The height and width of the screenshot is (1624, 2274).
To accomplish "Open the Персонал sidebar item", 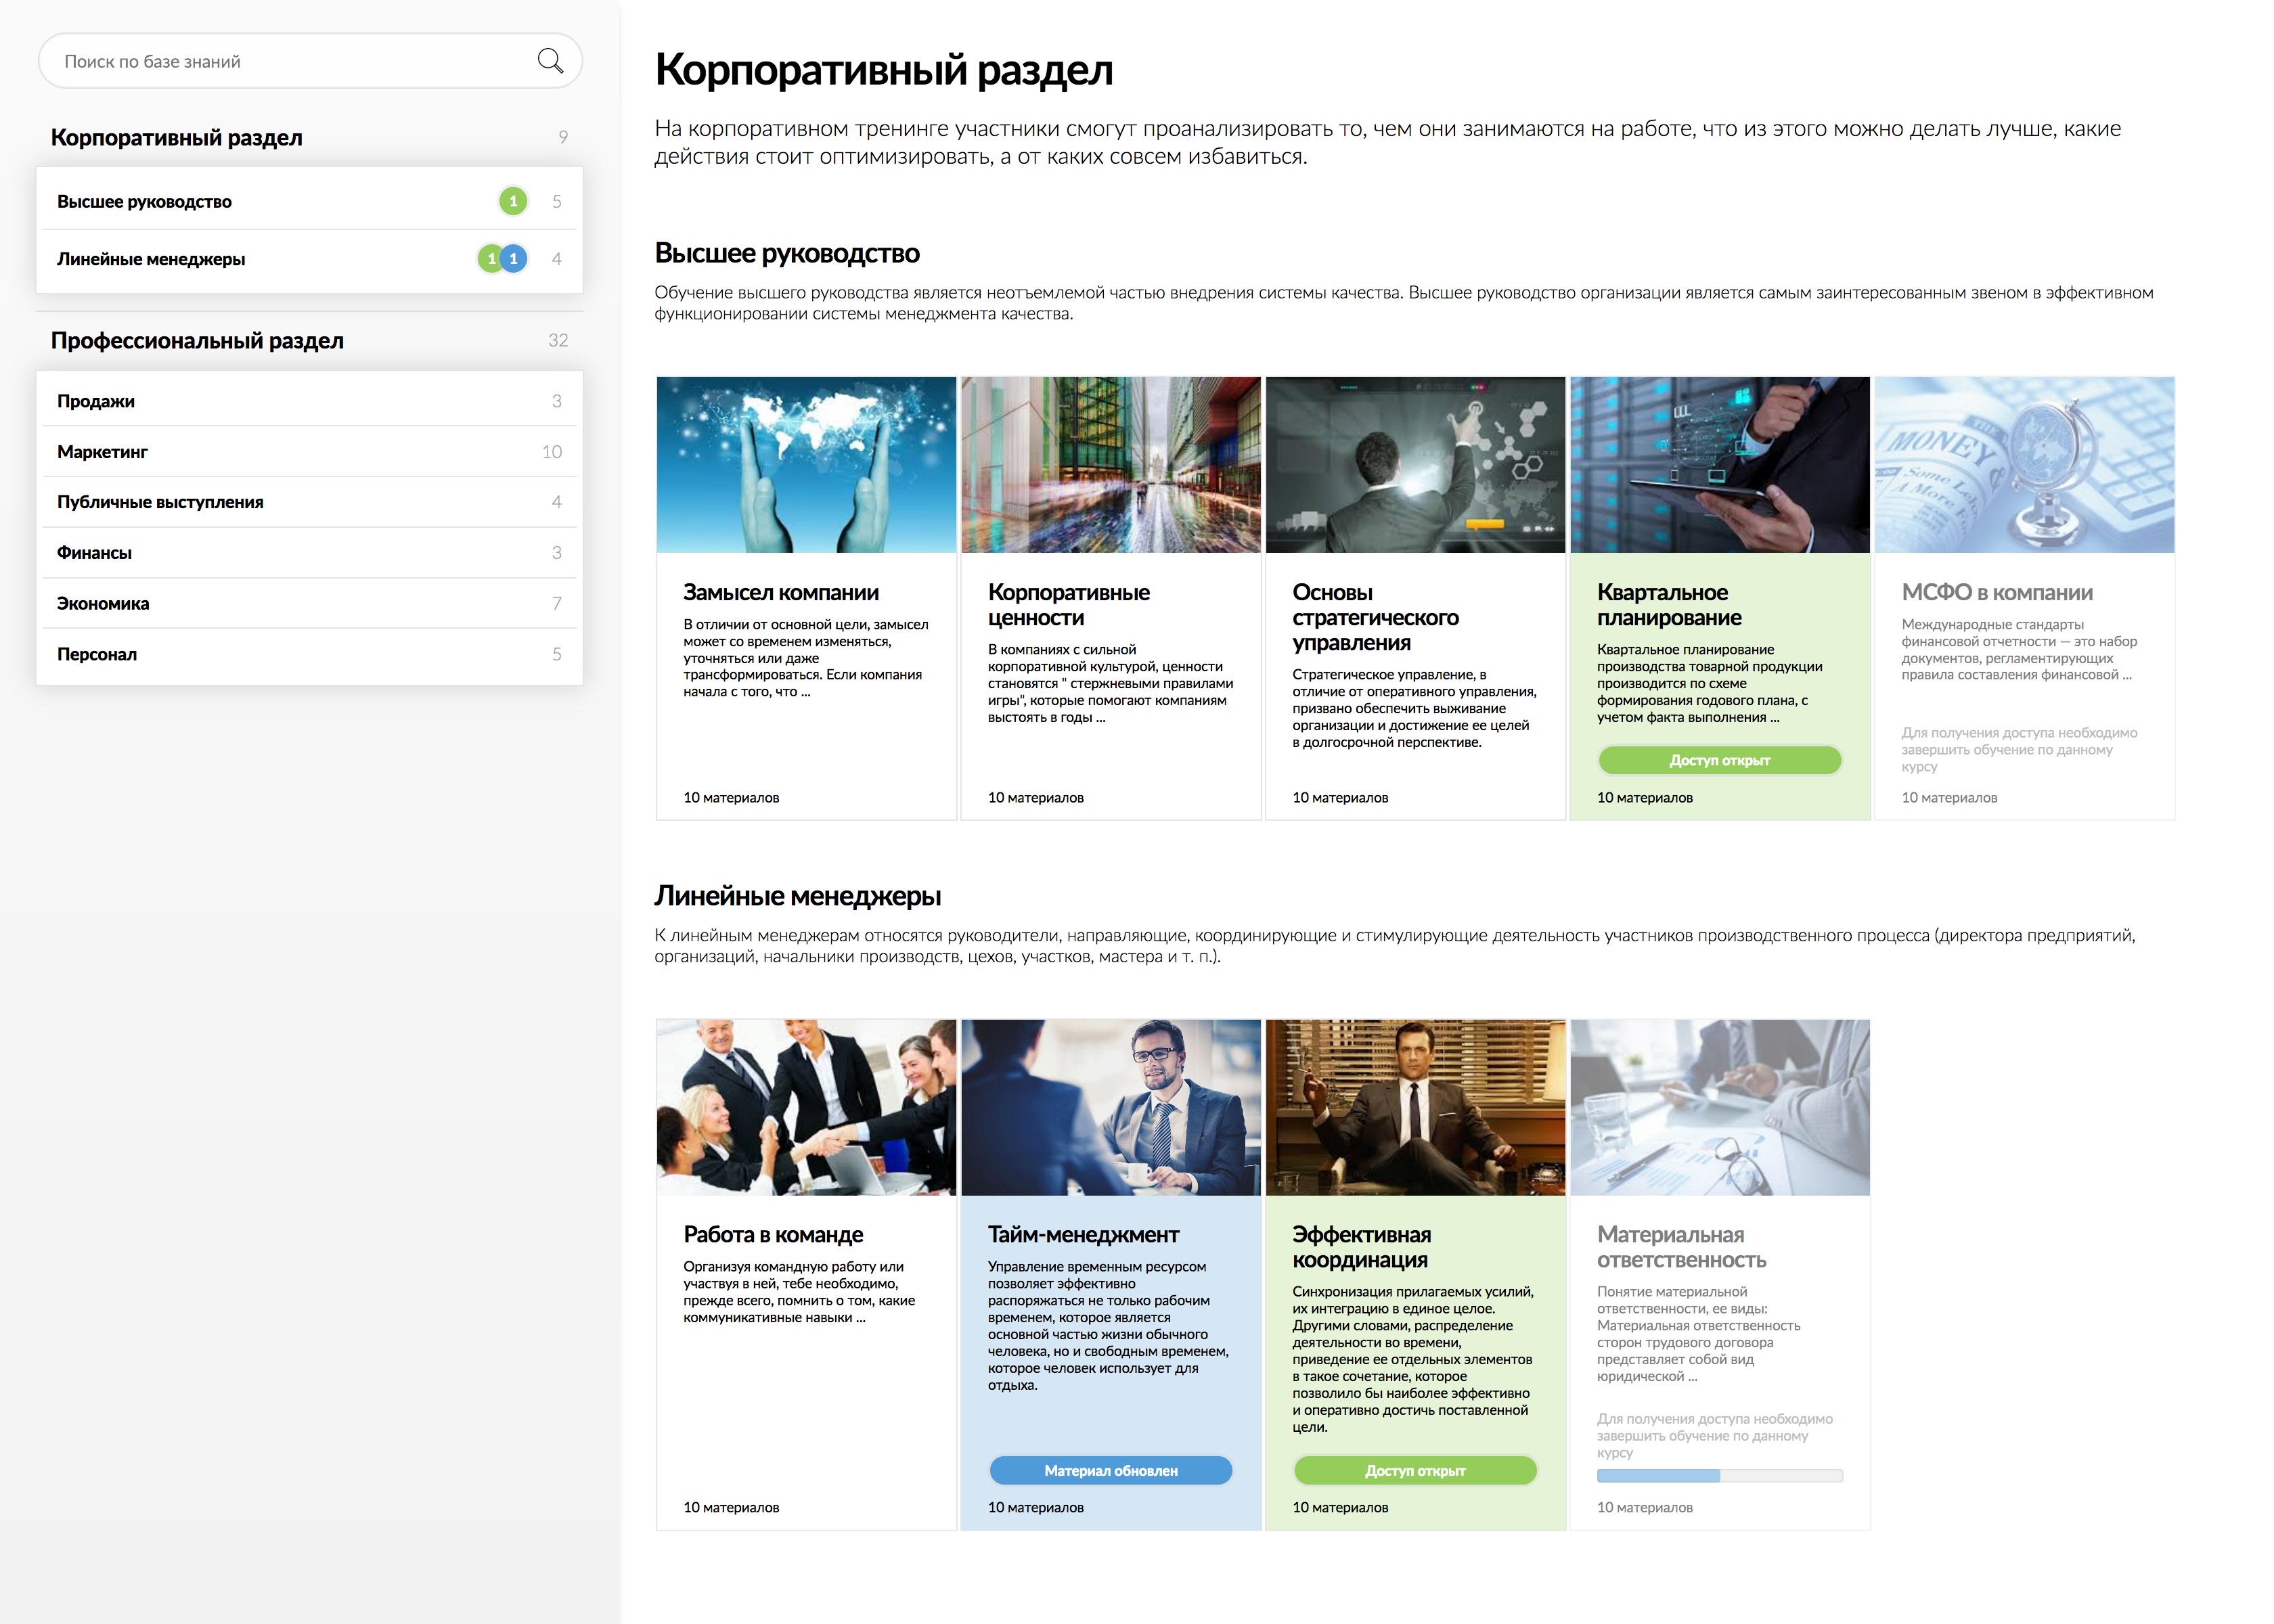I will 97,654.
